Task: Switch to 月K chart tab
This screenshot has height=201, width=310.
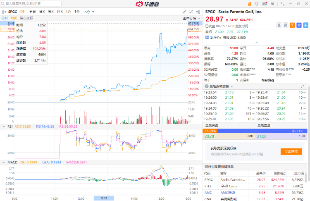Action: [60, 12]
